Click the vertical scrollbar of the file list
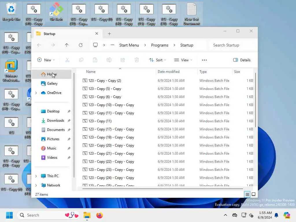The image size is (296, 222). coord(256,100)
